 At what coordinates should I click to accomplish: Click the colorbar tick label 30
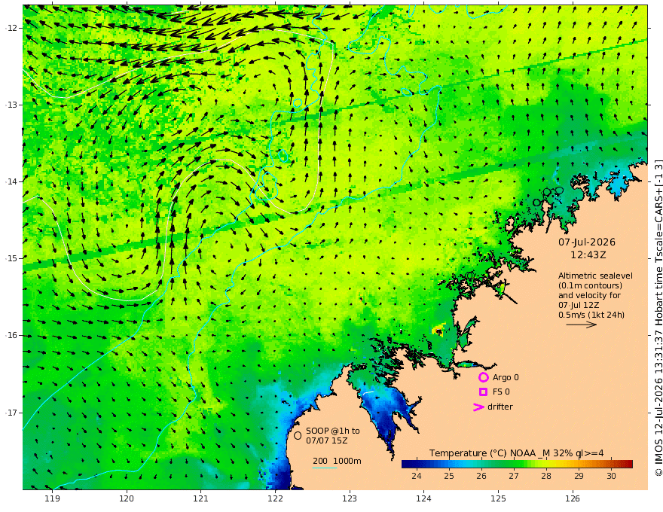(611, 476)
